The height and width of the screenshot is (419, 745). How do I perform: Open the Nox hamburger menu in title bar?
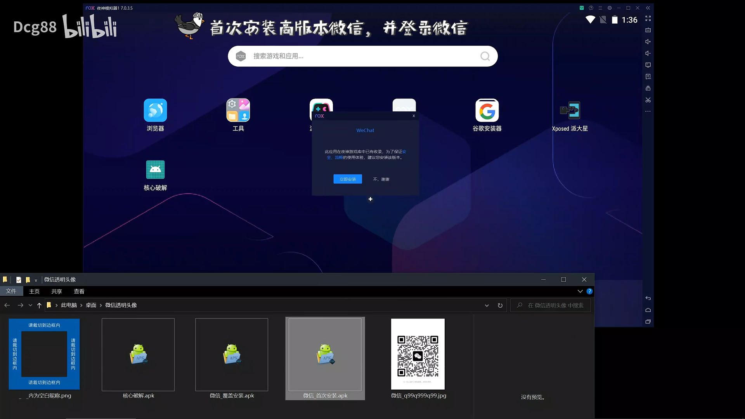pos(600,8)
